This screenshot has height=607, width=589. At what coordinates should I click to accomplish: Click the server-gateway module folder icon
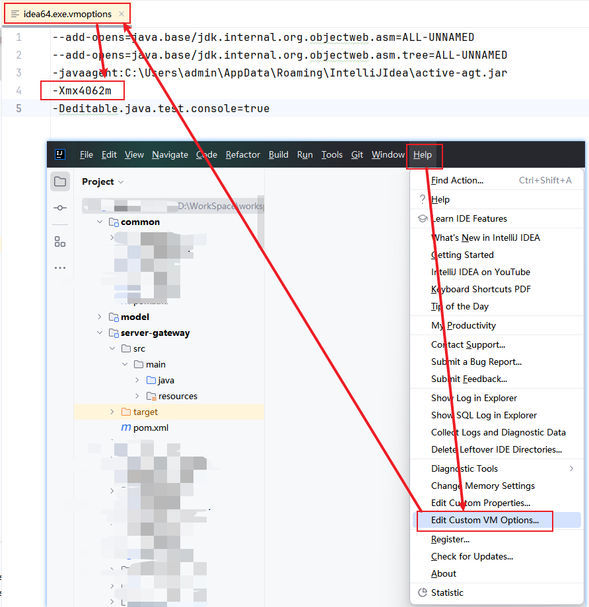pyautogui.click(x=114, y=333)
